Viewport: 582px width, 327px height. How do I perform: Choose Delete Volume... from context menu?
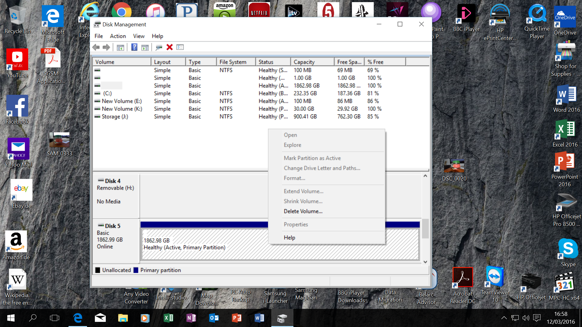[x=303, y=211]
